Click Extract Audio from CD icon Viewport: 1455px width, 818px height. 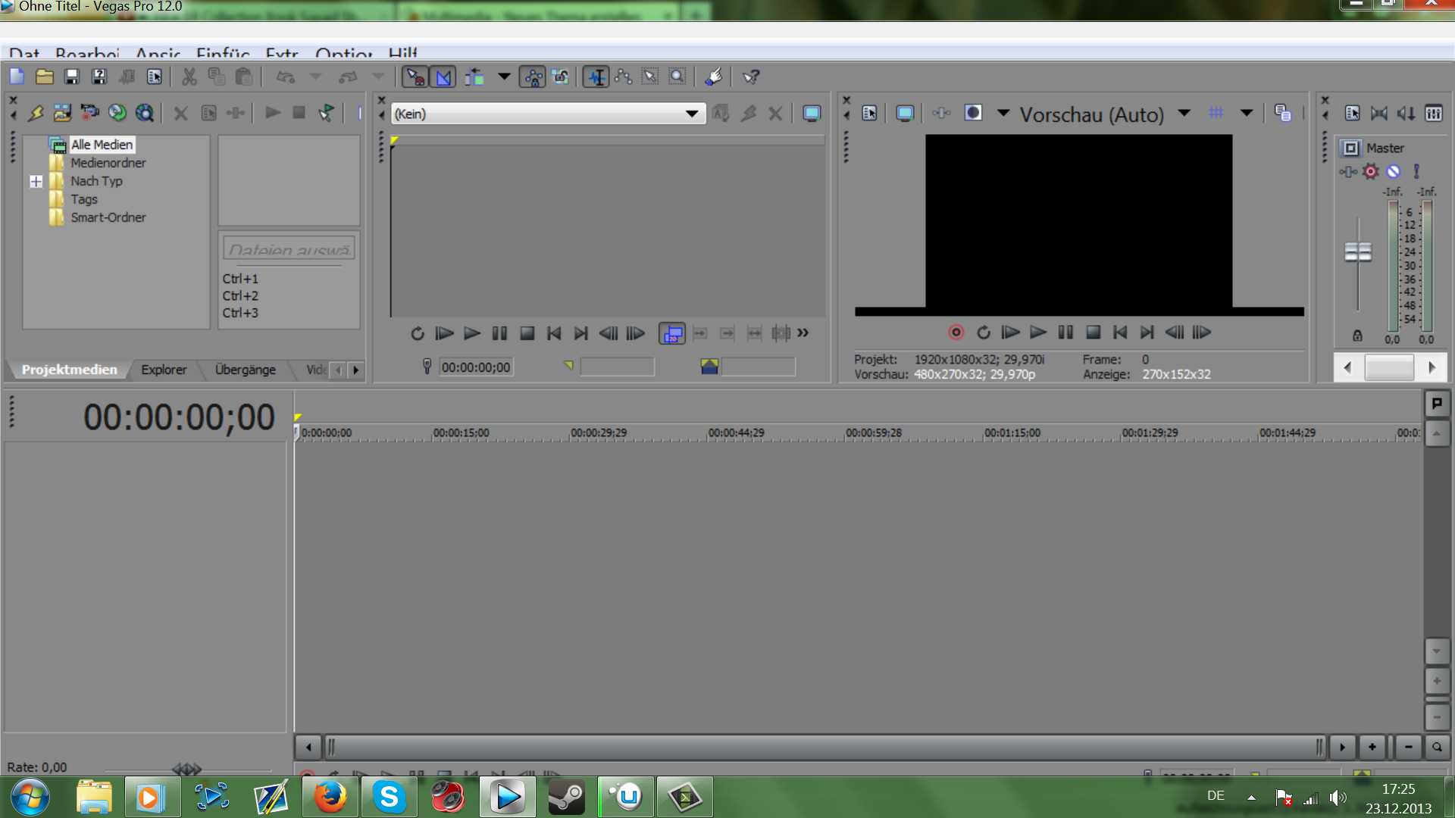coord(117,114)
